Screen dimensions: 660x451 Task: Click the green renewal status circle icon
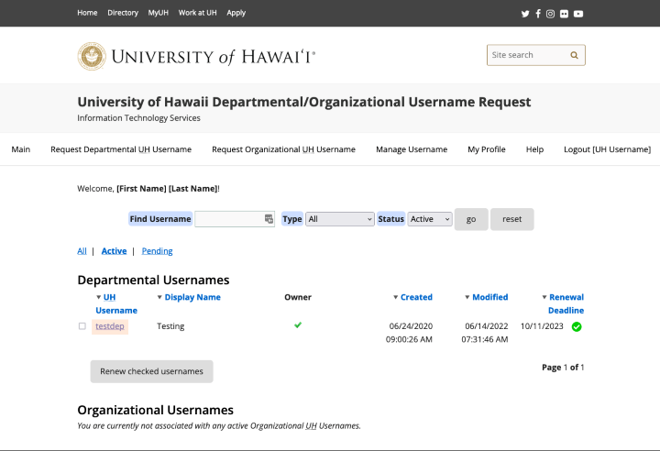(577, 326)
